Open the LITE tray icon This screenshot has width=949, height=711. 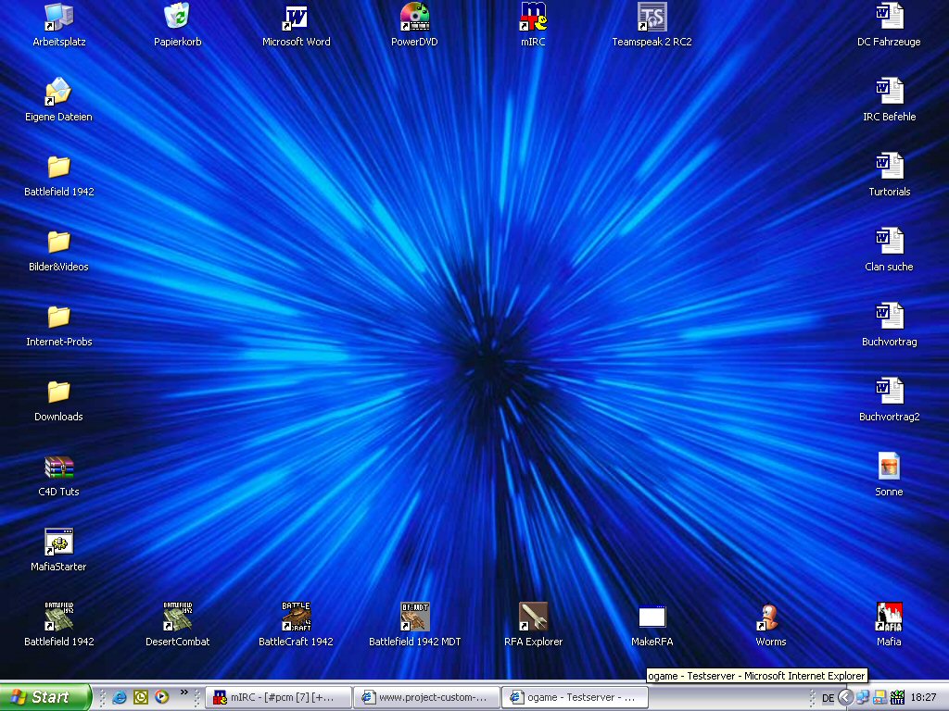(x=897, y=697)
